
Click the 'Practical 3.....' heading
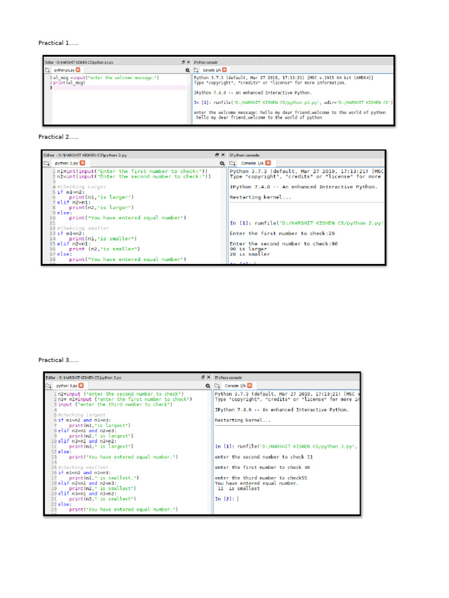click(x=58, y=360)
